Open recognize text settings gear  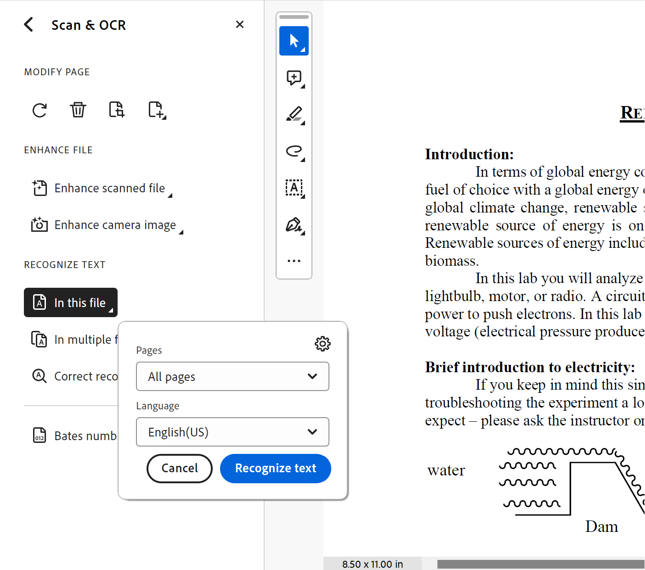tap(322, 344)
